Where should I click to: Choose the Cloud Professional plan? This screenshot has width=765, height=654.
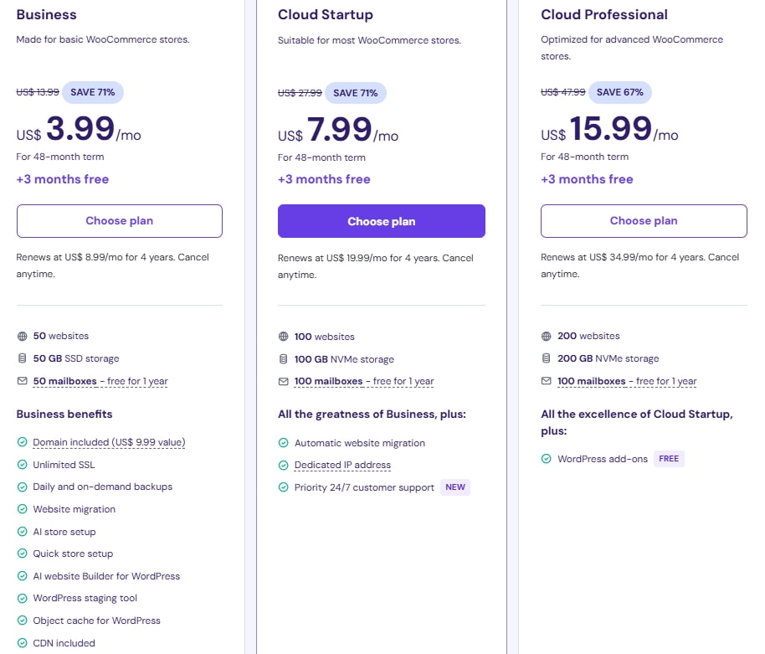[643, 221]
